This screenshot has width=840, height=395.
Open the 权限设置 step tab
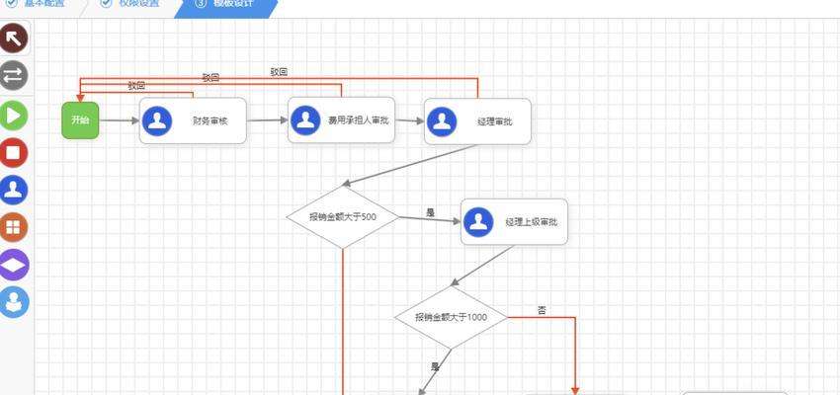[131, 4]
